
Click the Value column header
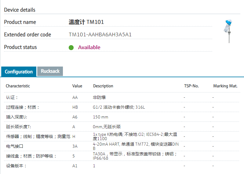coord(77,86)
